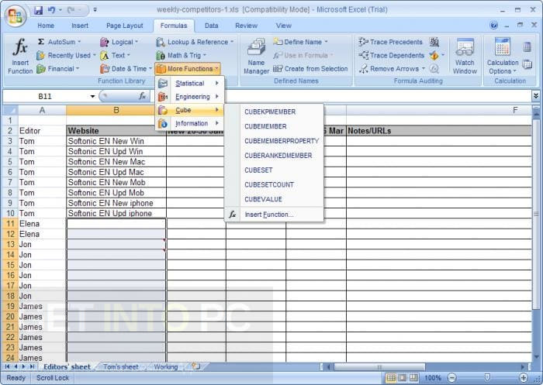Click the zoom out minus button

coord(451,378)
